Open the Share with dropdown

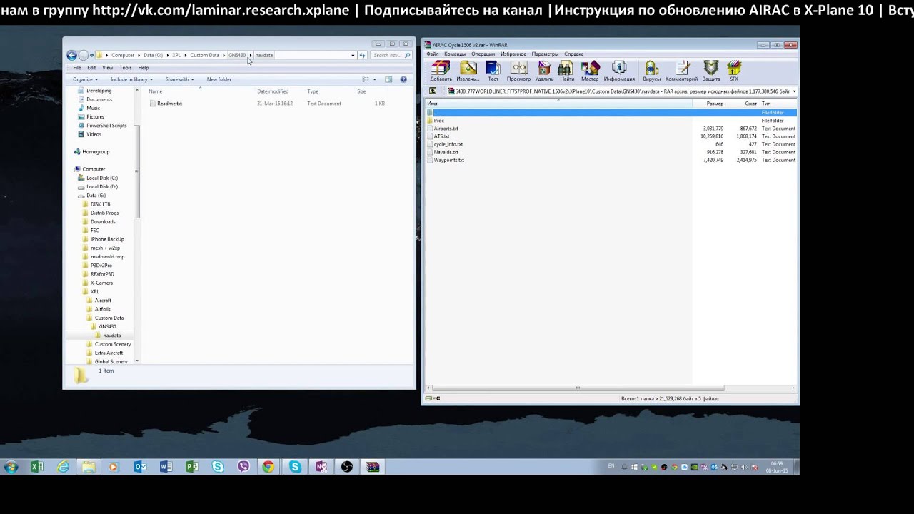pos(179,79)
